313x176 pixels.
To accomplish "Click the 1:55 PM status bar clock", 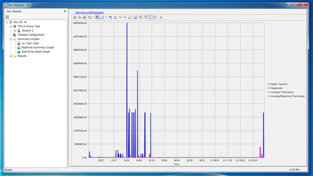I will point(294,170).
